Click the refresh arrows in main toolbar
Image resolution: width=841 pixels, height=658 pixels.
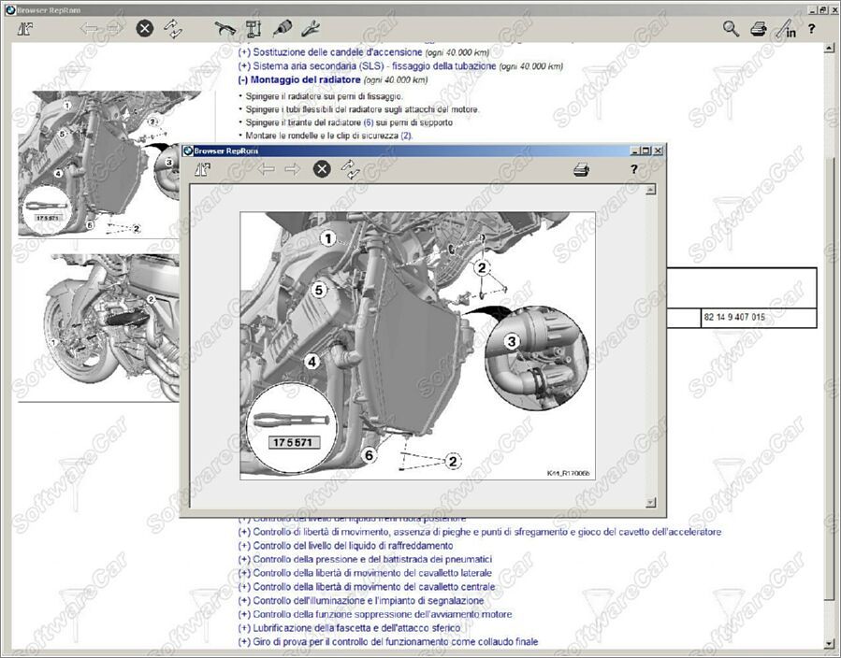tap(173, 28)
